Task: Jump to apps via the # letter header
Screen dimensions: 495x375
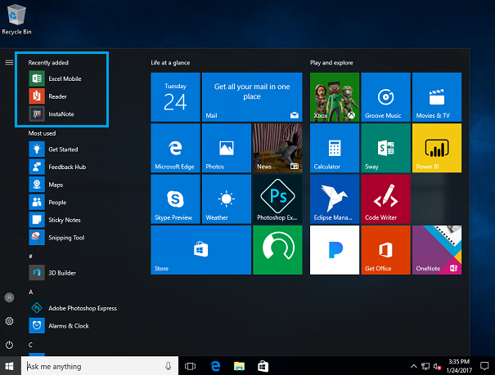Action: pyautogui.click(x=30, y=257)
